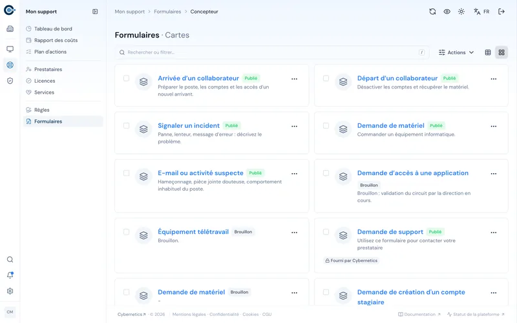Click the search magnifier icon in filter field

click(x=122, y=52)
